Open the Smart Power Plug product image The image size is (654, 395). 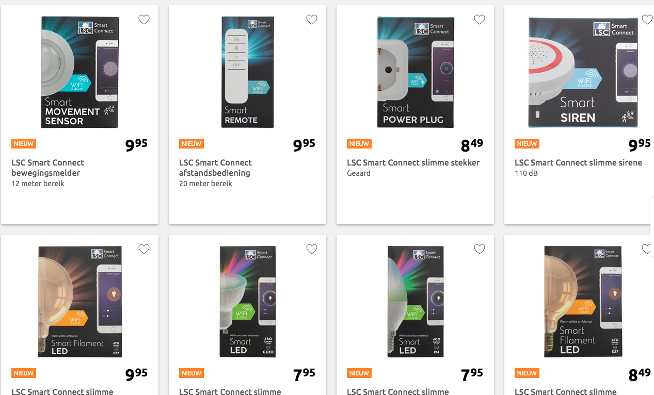[416, 72]
